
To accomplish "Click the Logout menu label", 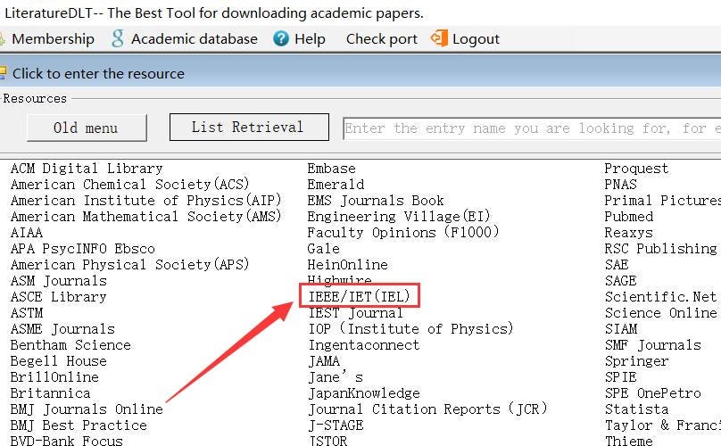I will point(476,39).
